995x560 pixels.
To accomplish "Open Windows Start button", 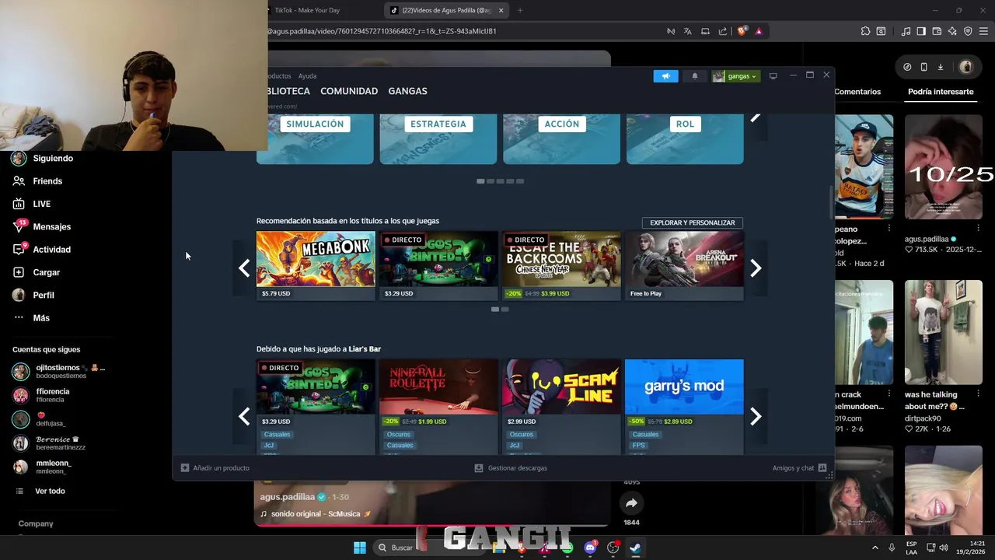I will pyautogui.click(x=360, y=548).
